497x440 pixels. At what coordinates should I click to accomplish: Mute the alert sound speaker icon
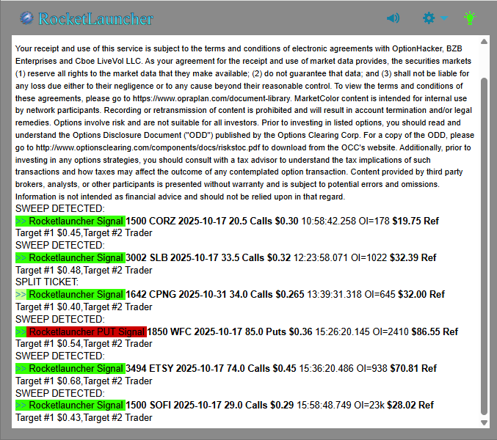(x=393, y=18)
